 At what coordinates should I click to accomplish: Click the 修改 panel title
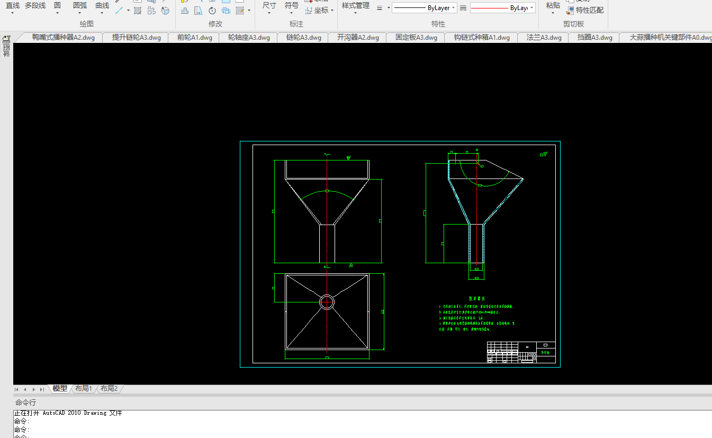click(215, 24)
